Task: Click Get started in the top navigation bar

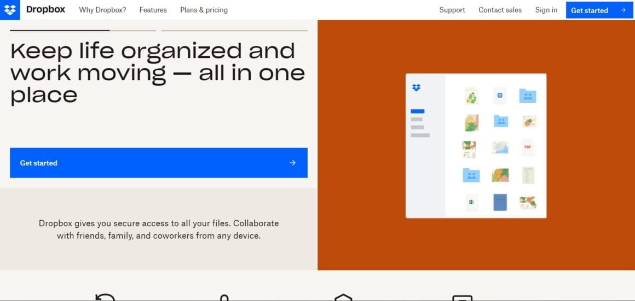Action: point(600,10)
